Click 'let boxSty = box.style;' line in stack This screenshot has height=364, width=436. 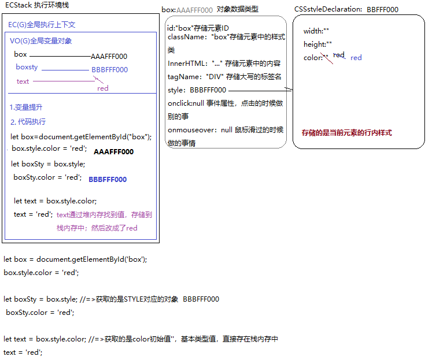point(48,164)
